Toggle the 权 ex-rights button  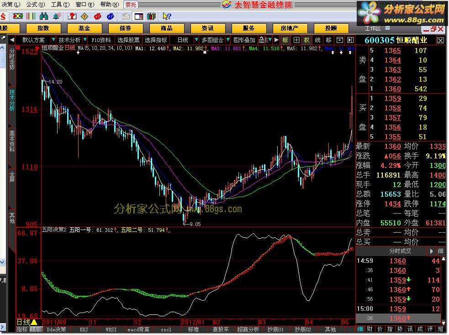(306, 40)
